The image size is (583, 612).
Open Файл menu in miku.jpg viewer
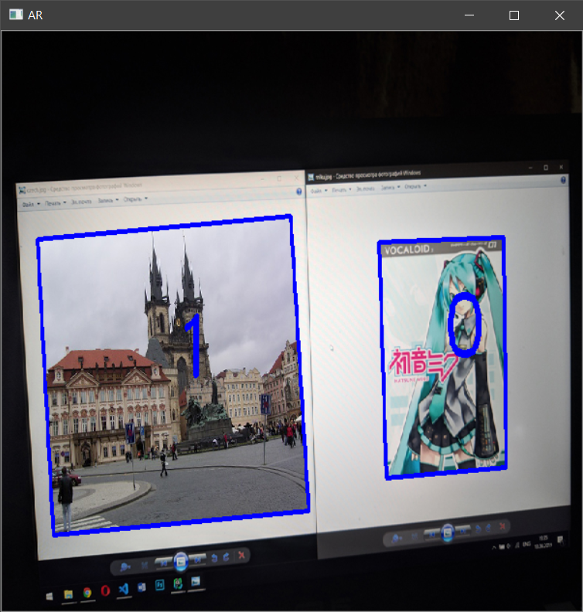pos(319,190)
